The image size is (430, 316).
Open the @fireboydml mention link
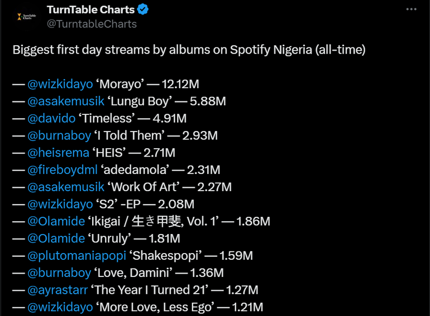point(63,169)
